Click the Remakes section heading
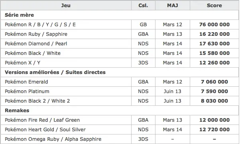Viewport: 240px width, 144px height. 17,111
